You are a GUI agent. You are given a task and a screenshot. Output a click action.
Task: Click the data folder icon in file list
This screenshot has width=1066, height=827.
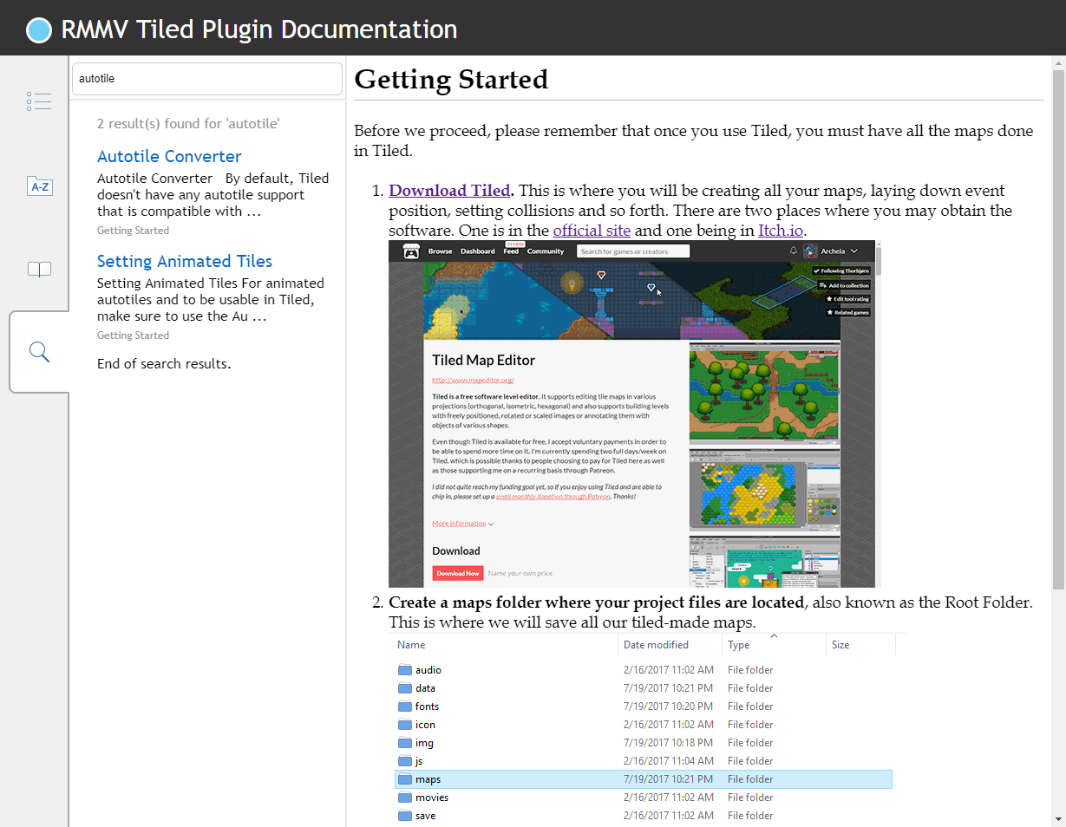405,688
